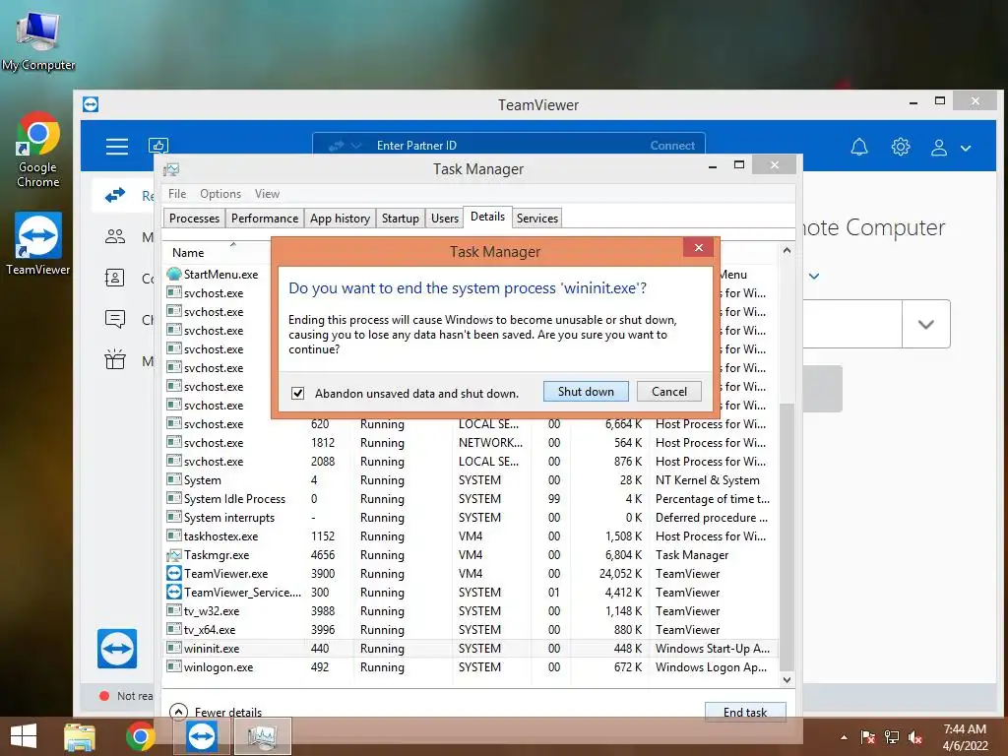Select winlogon.exe process row
The width and height of the screenshot is (1008, 756).
click(x=472, y=666)
